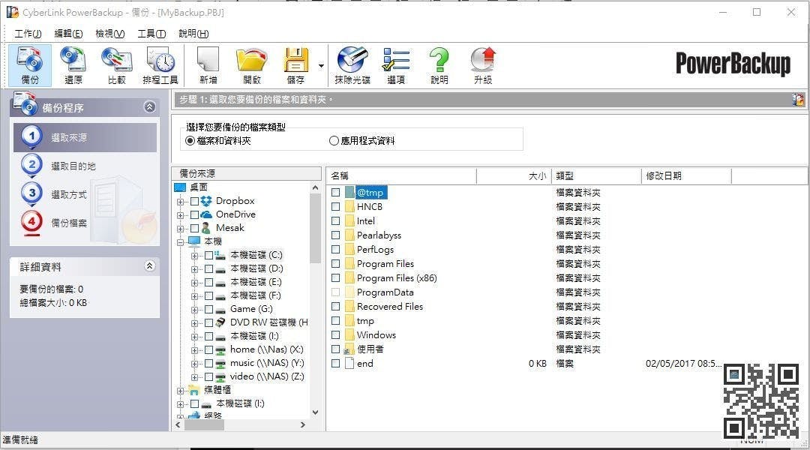
Task: Check the HNCB folder checkbox
Action: coord(336,207)
